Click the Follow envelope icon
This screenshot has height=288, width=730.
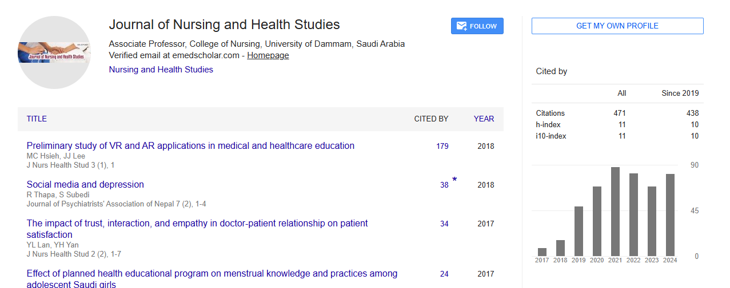[x=461, y=26]
